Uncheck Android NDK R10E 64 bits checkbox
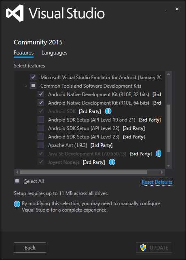The height and width of the screenshot is (260, 186). tap(41, 103)
